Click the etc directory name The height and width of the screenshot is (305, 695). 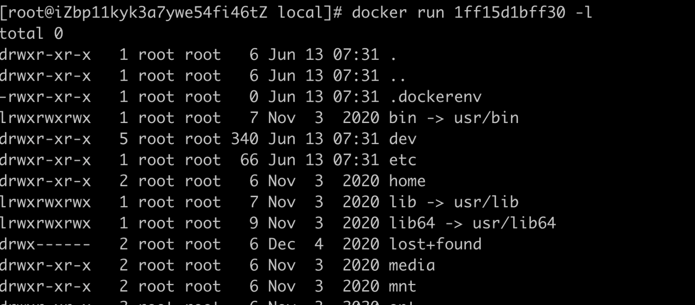403,160
